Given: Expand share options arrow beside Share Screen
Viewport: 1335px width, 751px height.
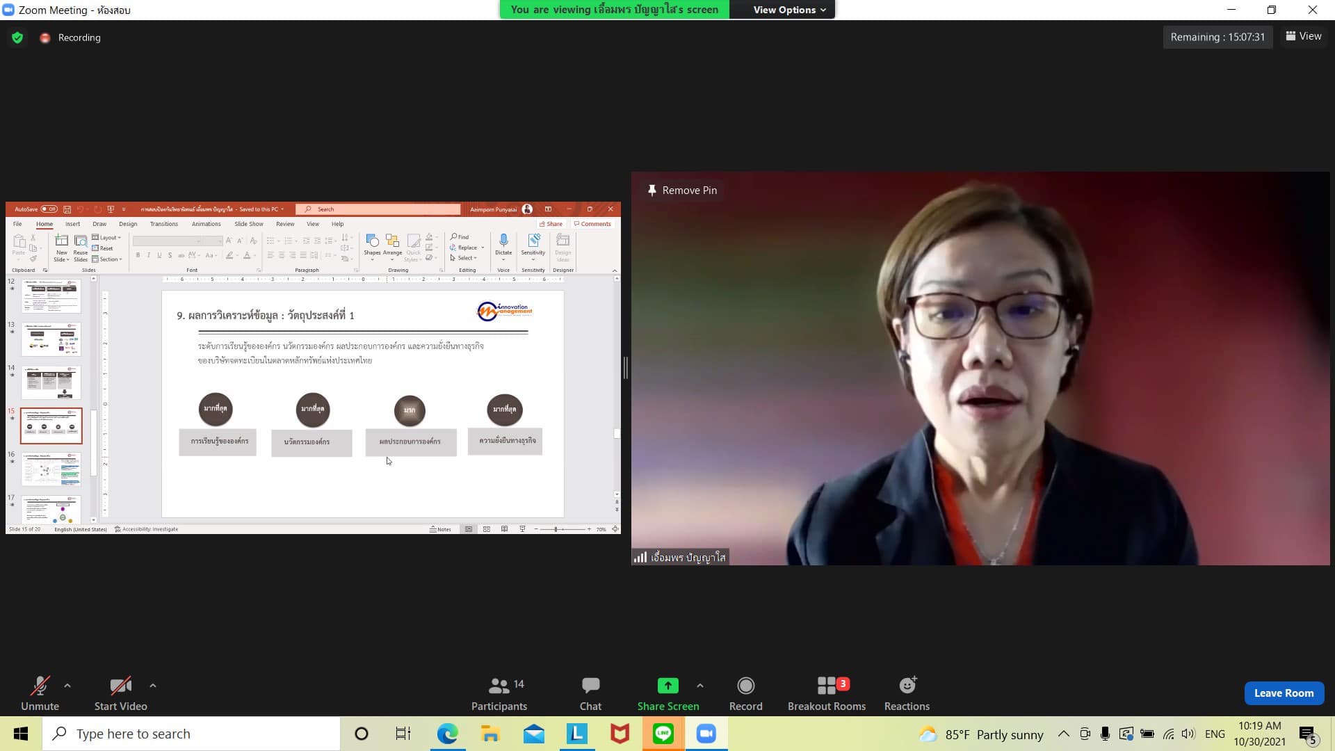Looking at the screenshot, I should tap(700, 686).
